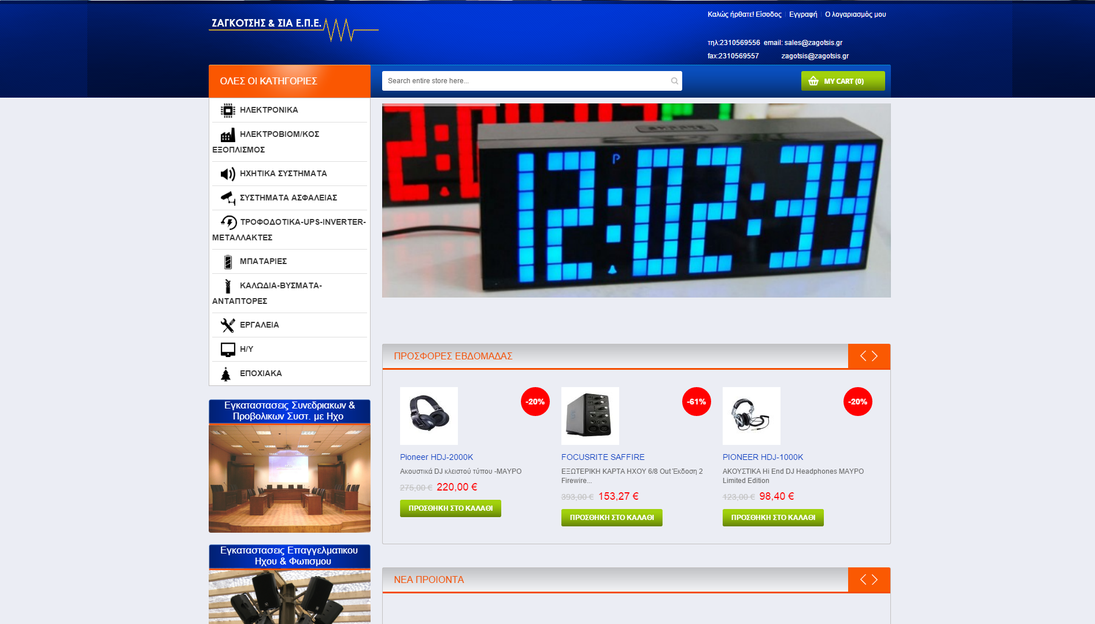
Task: Expand ΟΛΕΣ ΟΙ ΚΑΤΗΓΟΡΙΕΣ category menu
Action: click(289, 81)
